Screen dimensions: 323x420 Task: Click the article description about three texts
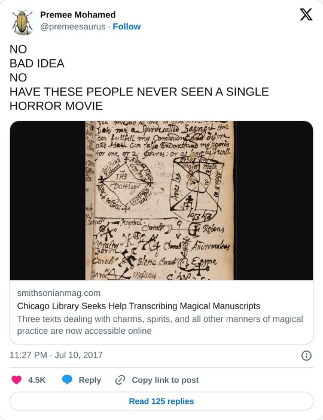pos(160,325)
